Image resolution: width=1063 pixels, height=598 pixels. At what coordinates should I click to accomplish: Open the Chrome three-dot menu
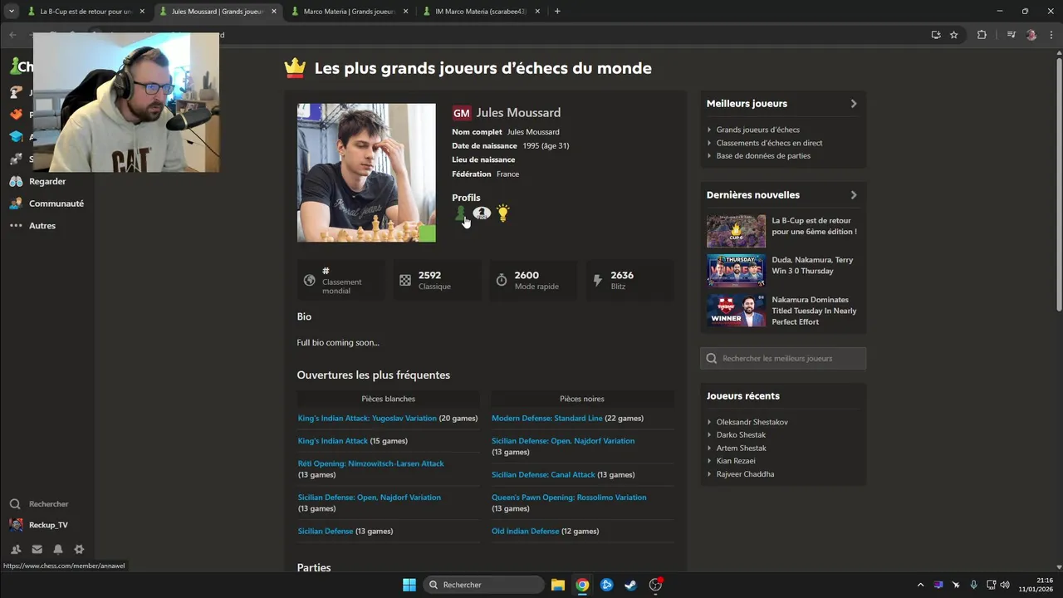(1050, 35)
